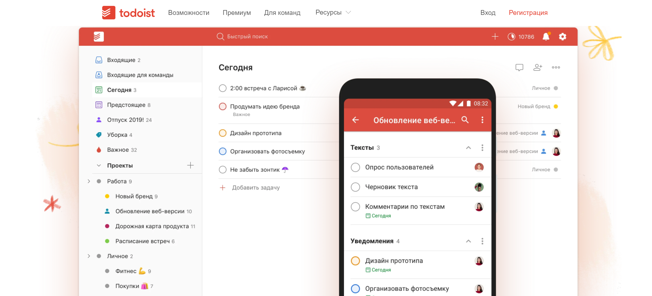Click the yellow dot beside Новый бренд label on the right
652x296 pixels.
pyautogui.click(x=556, y=107)
